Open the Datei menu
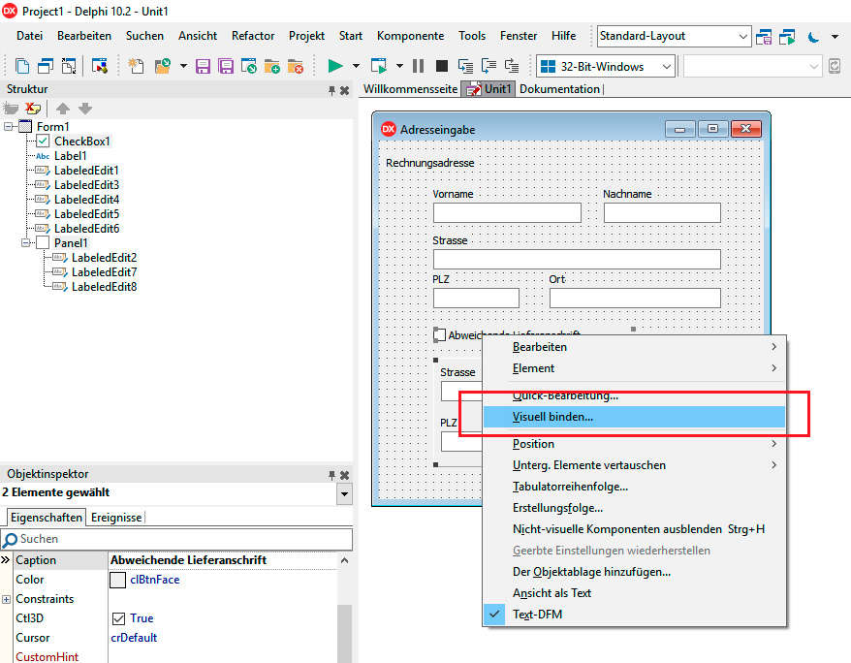This screenshot has width=851, height=663. pyautogui.click(x=29, y=36)
